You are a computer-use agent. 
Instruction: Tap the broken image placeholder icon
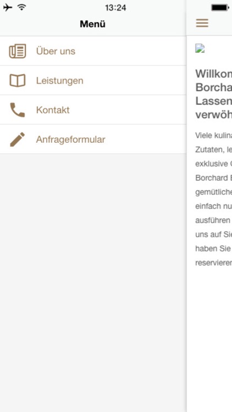pos(200,48)
